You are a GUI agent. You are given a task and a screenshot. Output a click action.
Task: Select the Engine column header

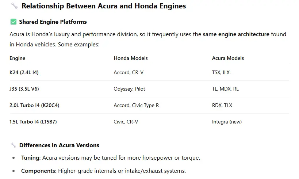coord(18,58)
